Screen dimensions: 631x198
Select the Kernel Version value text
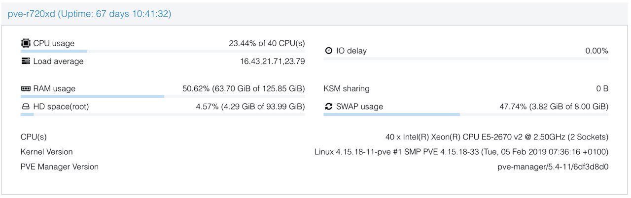tap(461, 152)
